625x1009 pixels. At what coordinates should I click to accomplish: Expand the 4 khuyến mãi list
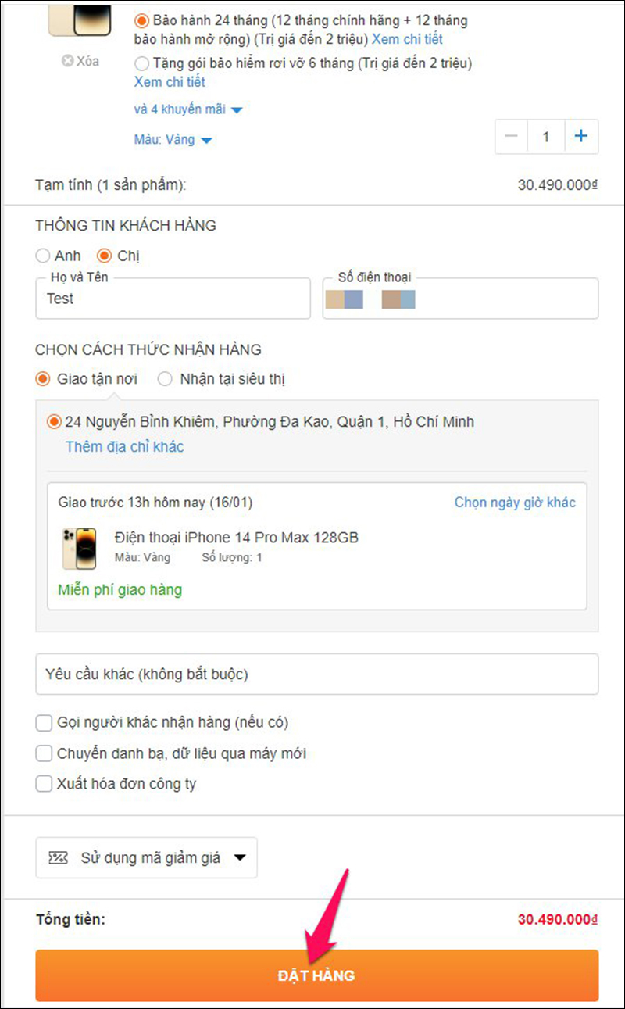pyautogui.click(x=188, y=109)
